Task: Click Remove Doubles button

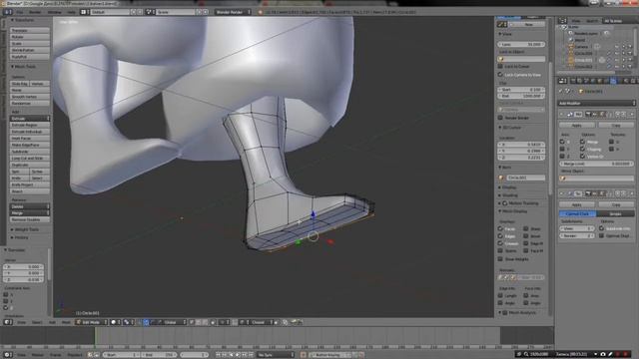Action: [x=30, y=219]
